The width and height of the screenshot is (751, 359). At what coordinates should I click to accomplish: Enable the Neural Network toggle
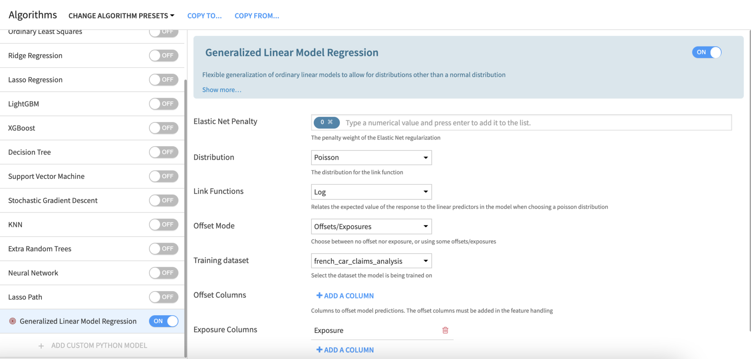[x=163, y=273]
